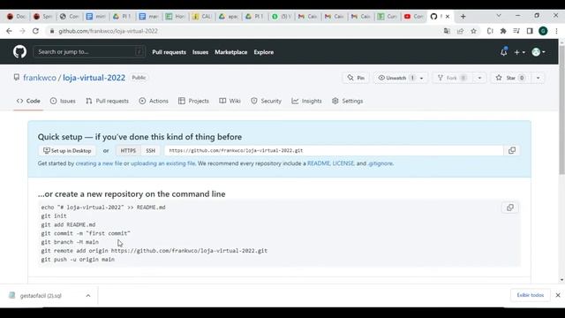Switch to the '(5) Y' browser tab
Image resolution: width=565 pixels, height=318 pixels.
click(x=282, y=17)
